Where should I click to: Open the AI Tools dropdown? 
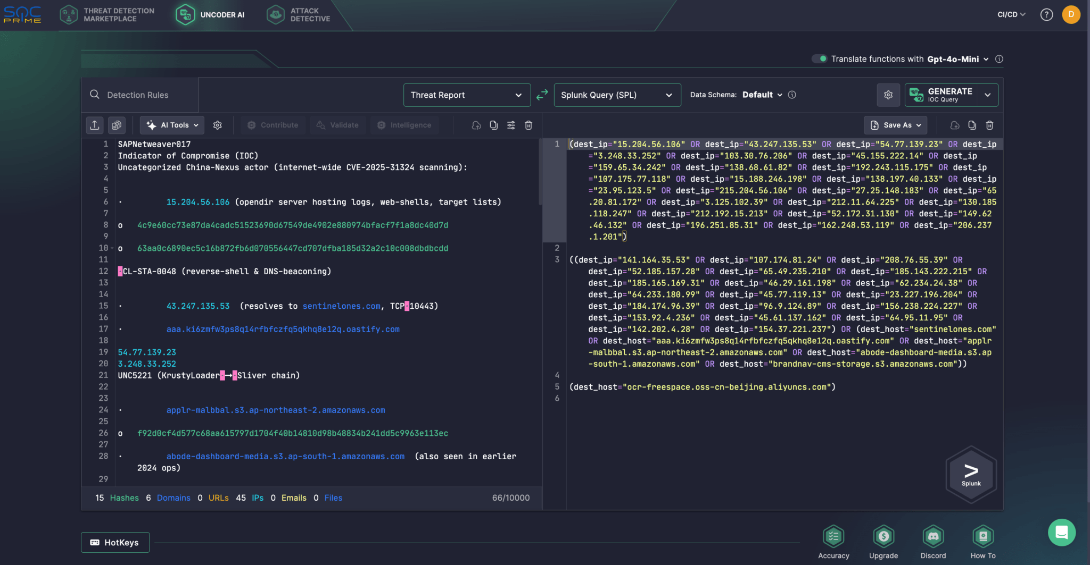[172, 125]
